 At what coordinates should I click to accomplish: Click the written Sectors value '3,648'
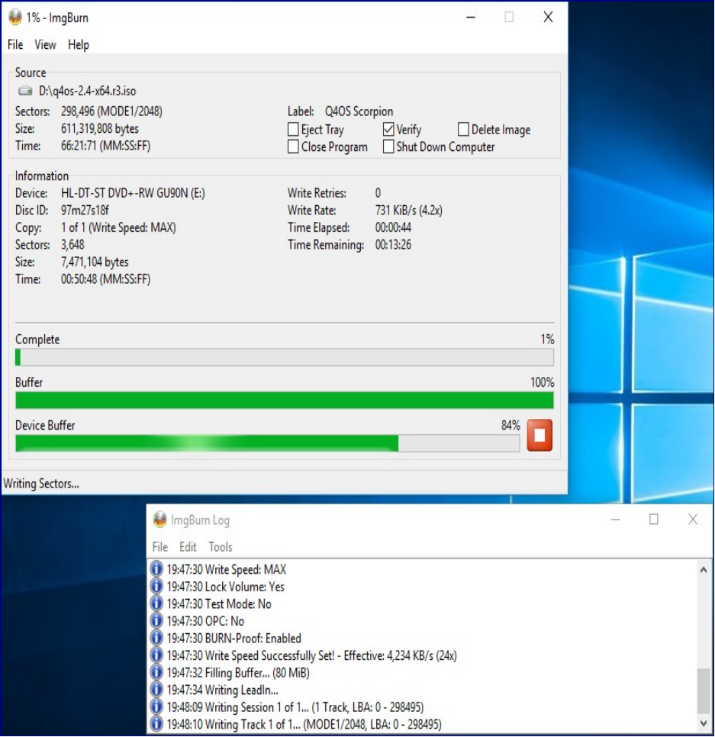pos(72,245)
